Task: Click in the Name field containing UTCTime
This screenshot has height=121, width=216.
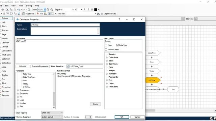Action: [x=65, y=25]
